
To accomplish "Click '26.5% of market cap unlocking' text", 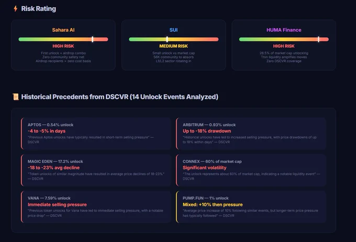I will 284,53.
